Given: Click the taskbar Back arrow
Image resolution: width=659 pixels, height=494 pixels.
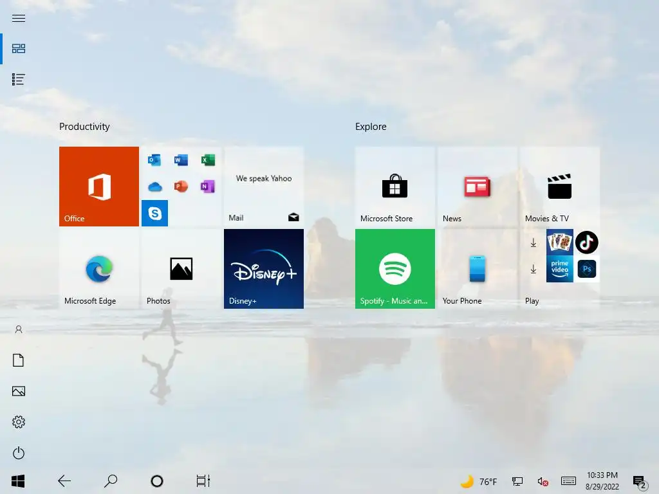Looking at the screenshot, I should tap(64, 481).
